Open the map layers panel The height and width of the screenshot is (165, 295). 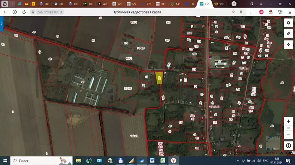point(288,23)
